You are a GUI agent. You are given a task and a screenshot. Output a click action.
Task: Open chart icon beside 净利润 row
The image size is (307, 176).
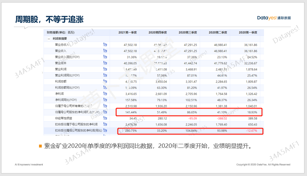[105, 93]
